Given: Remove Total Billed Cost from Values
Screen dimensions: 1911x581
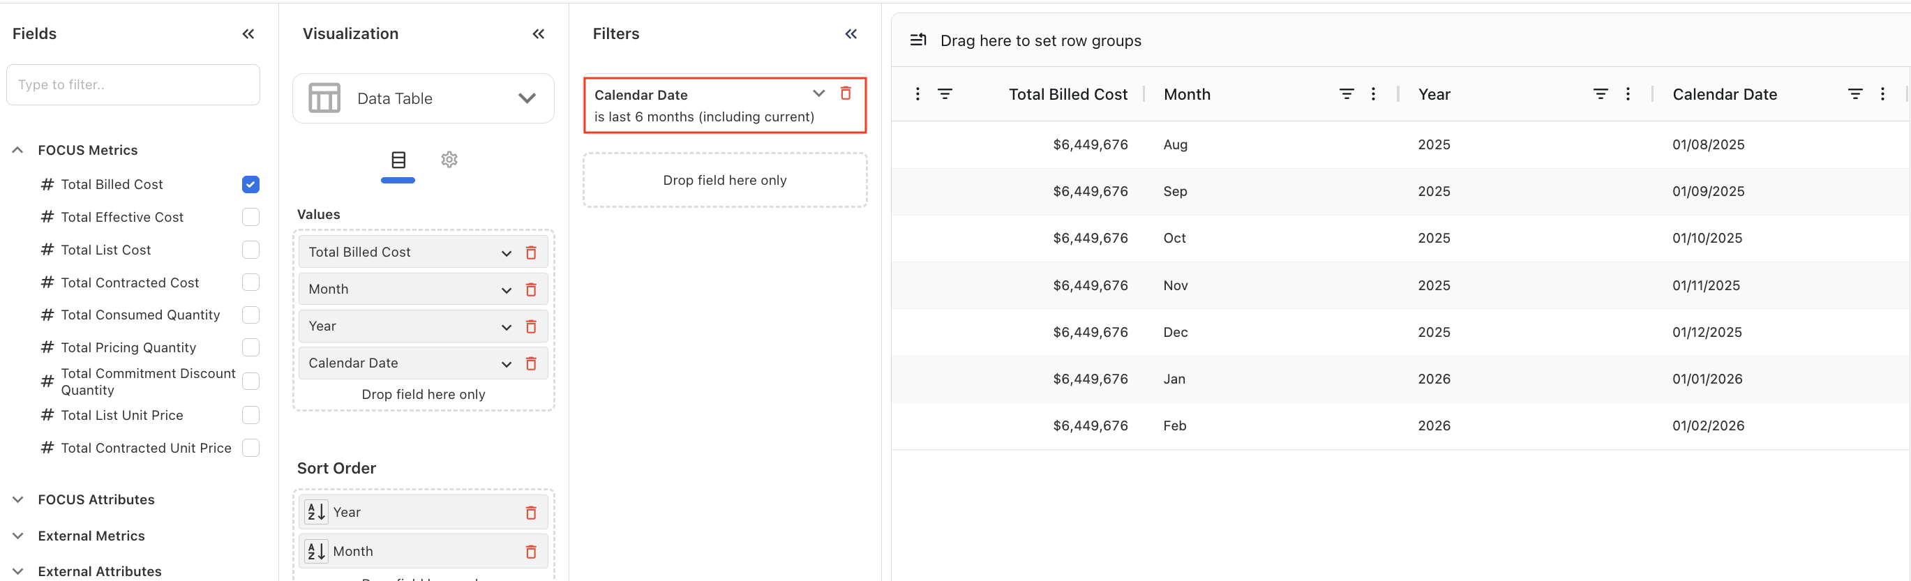Looking at the screenshot, I should pos(530,252).
